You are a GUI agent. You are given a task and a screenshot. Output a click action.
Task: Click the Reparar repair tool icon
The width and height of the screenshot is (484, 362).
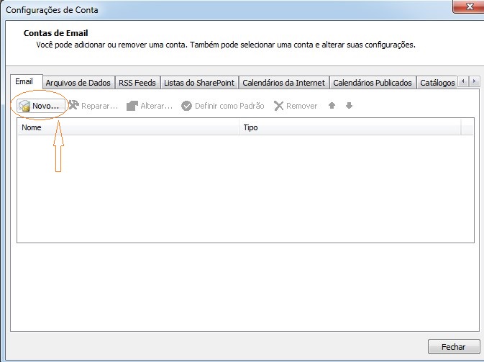pyautogui.click(x=73, y=105)
